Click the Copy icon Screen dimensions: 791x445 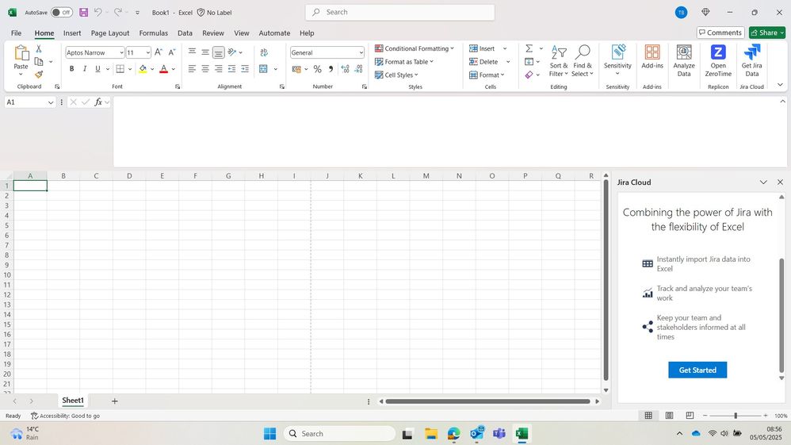(39, 62)
